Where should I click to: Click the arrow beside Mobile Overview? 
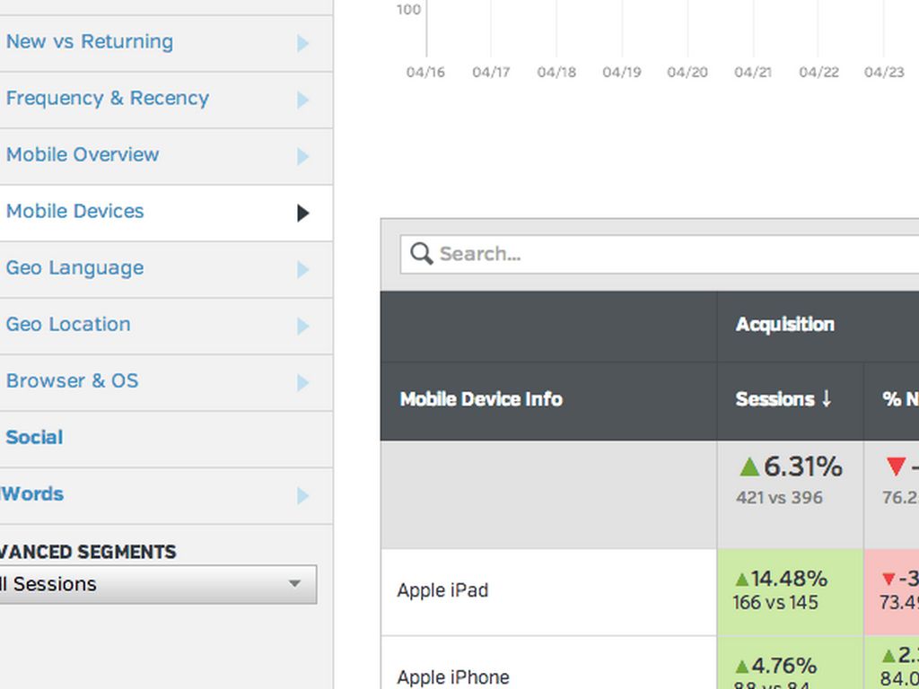[302, 156]
